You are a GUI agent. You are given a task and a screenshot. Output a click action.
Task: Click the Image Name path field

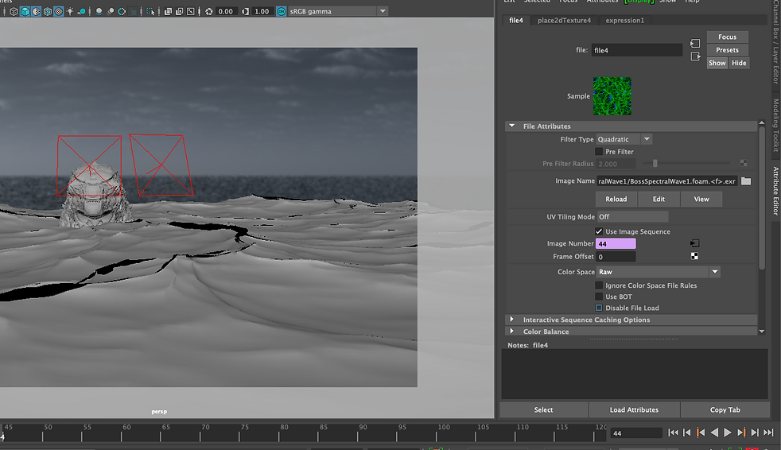tap(667, 181)
